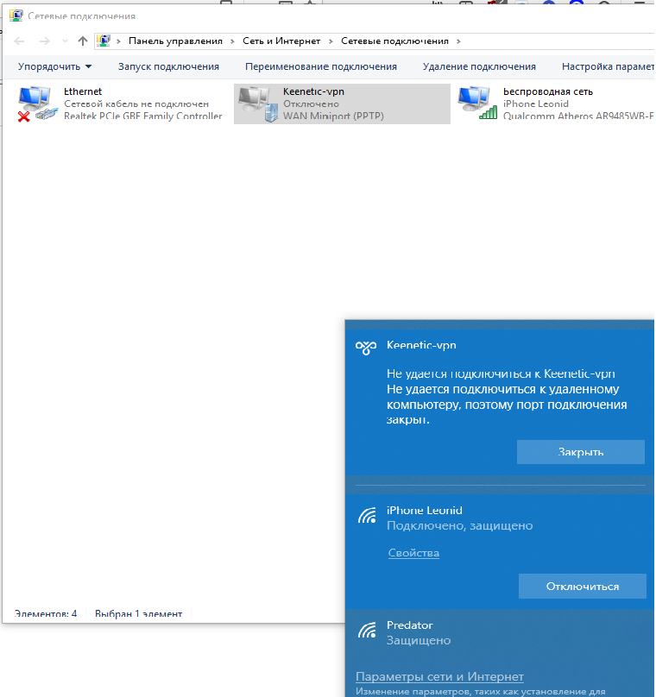Open the Свойства link for iPhone Leonid
The width and height of the screenshot is (656, 697).
(x=413, y=553)
